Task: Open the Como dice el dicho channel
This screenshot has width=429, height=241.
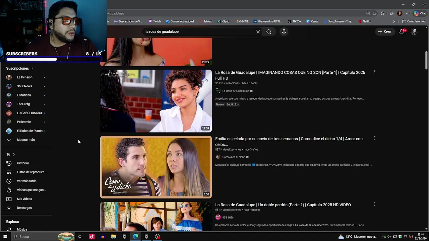Action: (234, 157)
